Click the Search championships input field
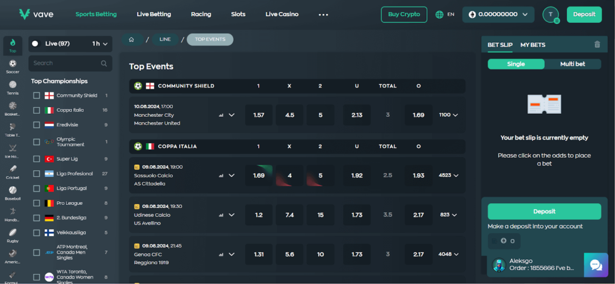The height and width of the screenshot is (284, 615). (x=70, y=64)
